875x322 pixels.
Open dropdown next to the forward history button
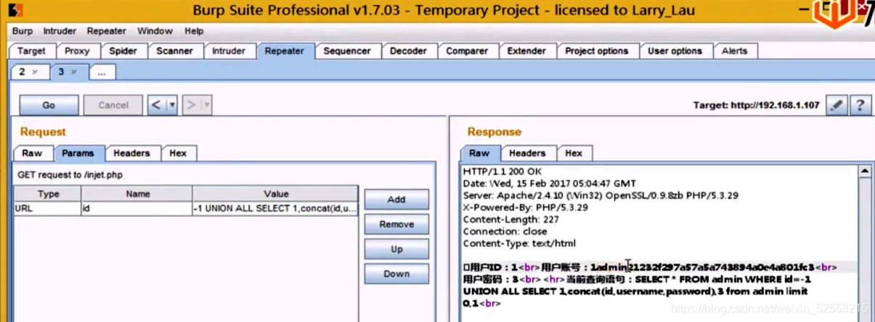click(207, 105)
